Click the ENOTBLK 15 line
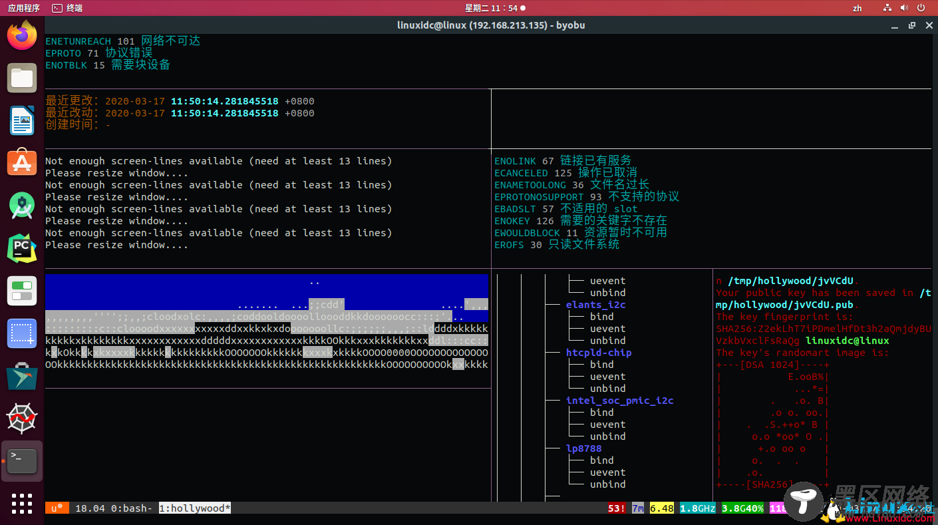This screenshot has width=938, height=525. pos(108,65)
